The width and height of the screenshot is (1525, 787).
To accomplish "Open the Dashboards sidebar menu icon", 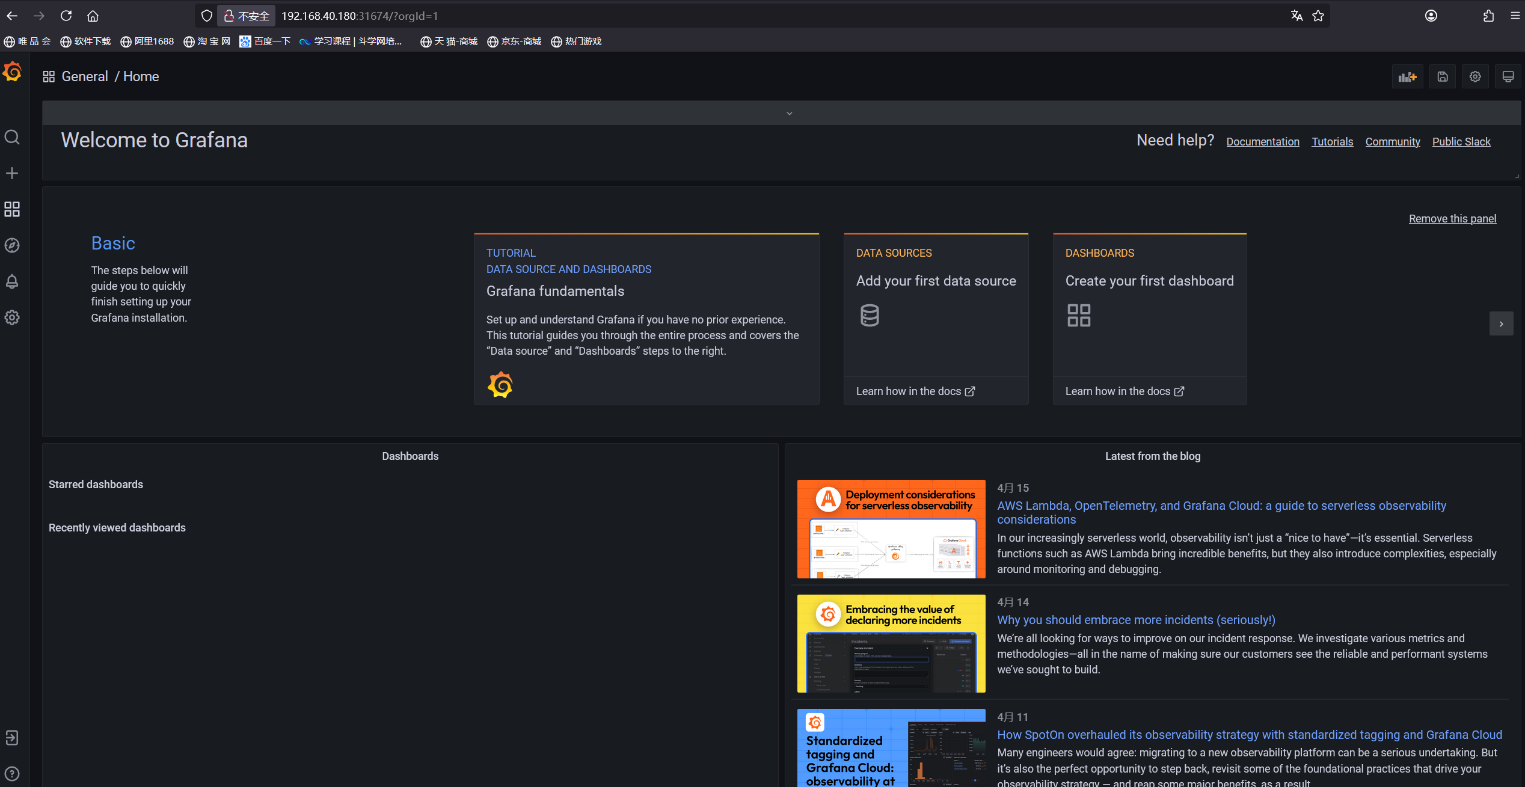I will pyautogui.click(x=12, y=209).
